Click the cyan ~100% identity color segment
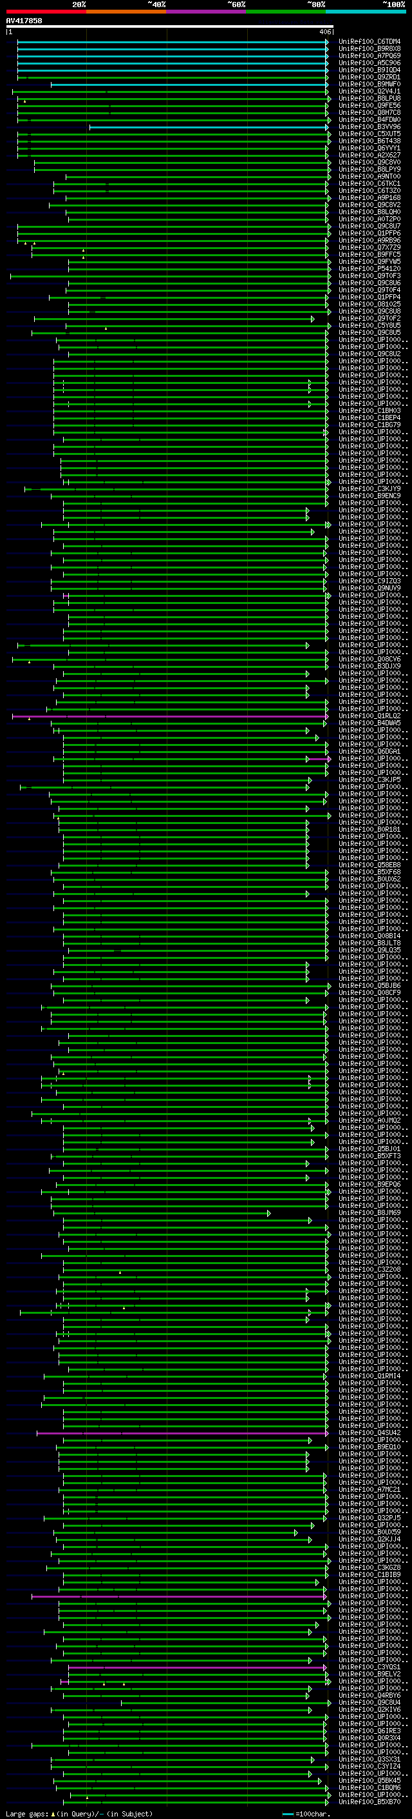This screenshot has width=412, height=1819. click(366, 12)
